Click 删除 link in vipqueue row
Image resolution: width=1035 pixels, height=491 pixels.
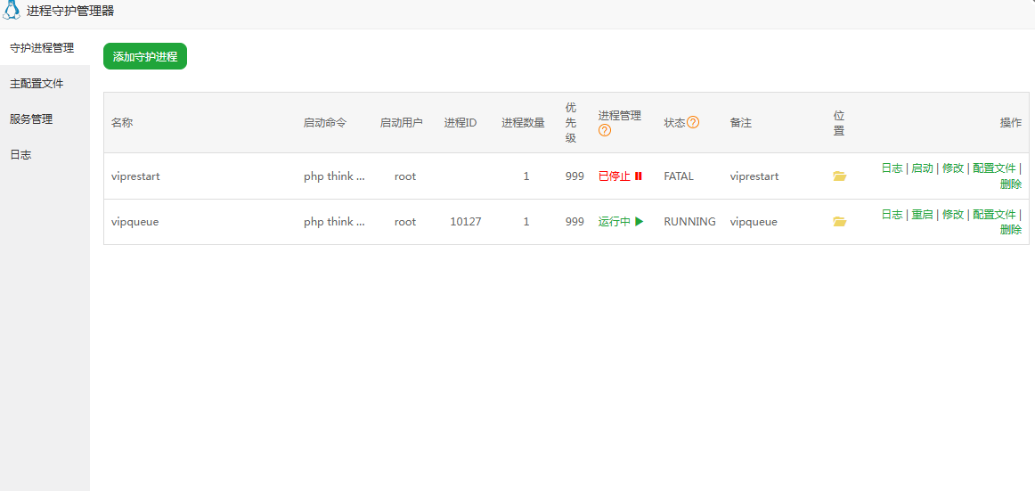tap(1011, 230)
